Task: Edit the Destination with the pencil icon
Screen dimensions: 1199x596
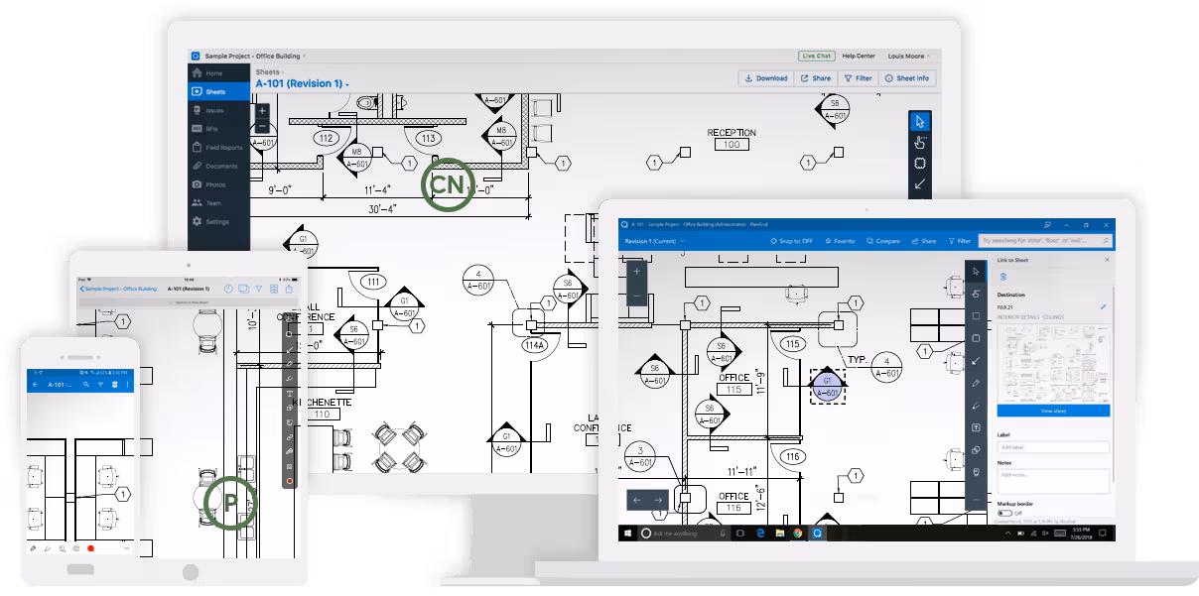Action: click(1104, 307)
